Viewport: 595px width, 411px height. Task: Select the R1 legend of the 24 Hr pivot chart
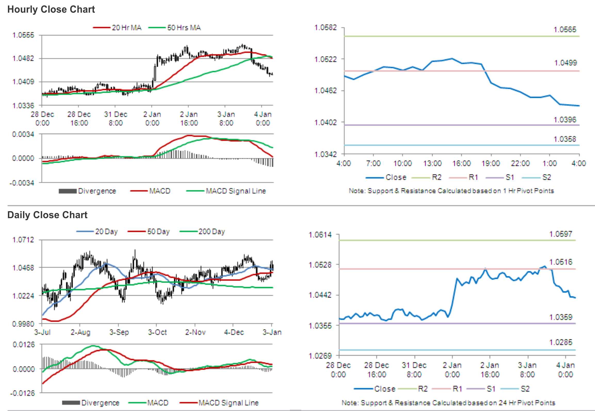447,389
